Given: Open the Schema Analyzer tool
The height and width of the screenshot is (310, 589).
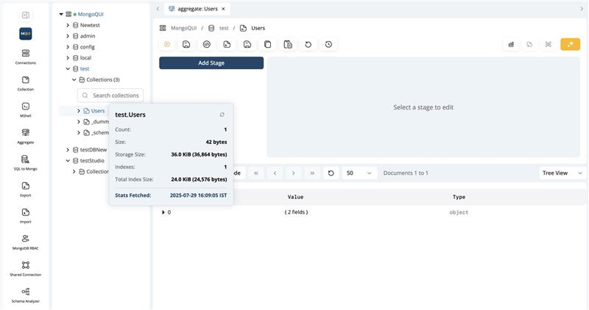Looking at the screenshot, I should coord(26,295).
